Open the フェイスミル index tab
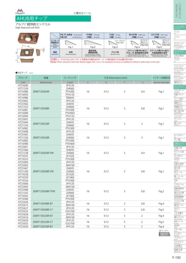 click(x=179, y=87)
